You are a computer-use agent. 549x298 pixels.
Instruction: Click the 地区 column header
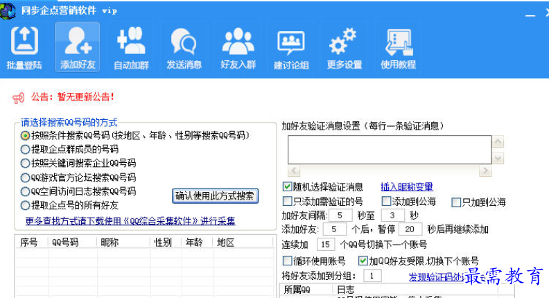[x=243, y=243]
